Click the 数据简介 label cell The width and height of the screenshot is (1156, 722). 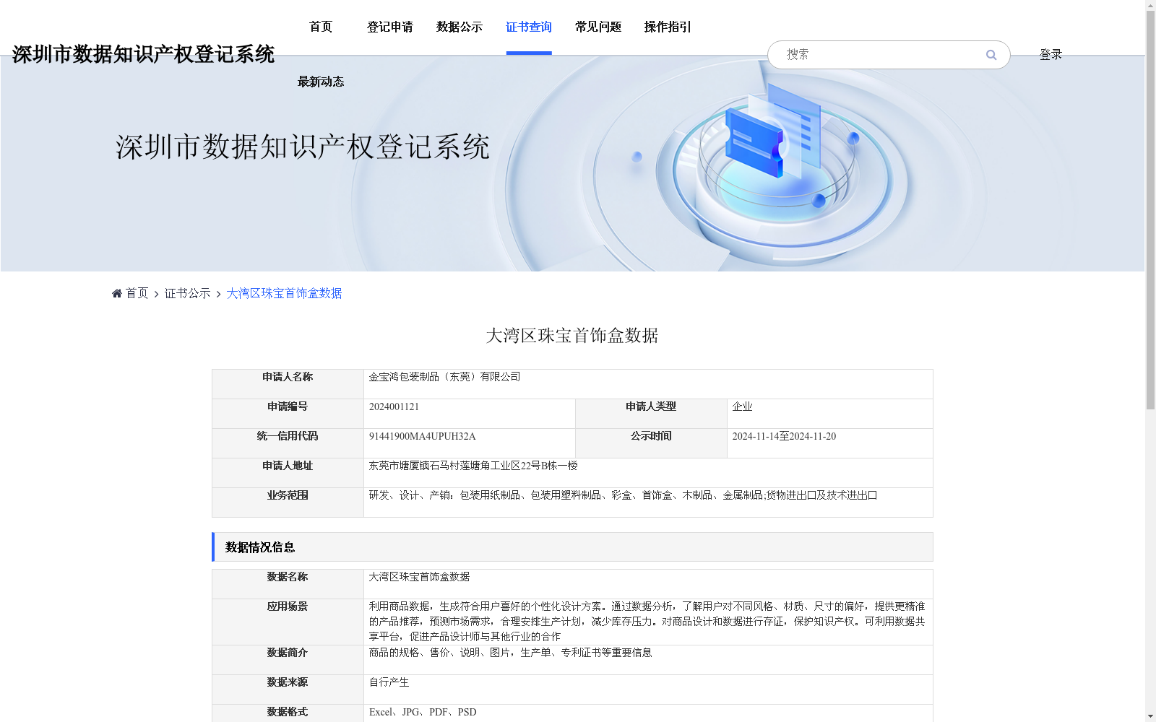tap(288, 660)
